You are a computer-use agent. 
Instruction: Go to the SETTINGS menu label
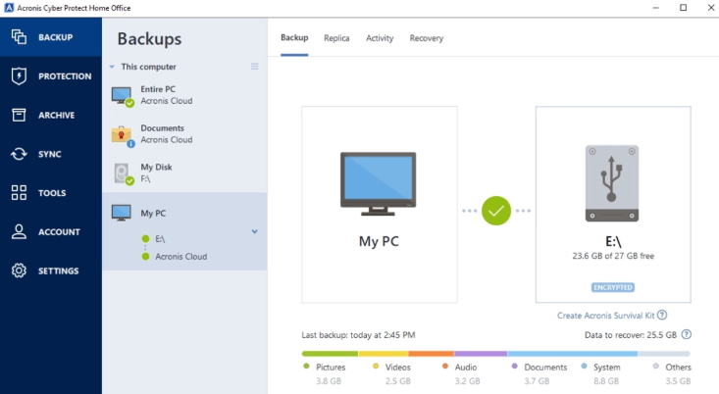pyautogui.click(x=58, y=271)
